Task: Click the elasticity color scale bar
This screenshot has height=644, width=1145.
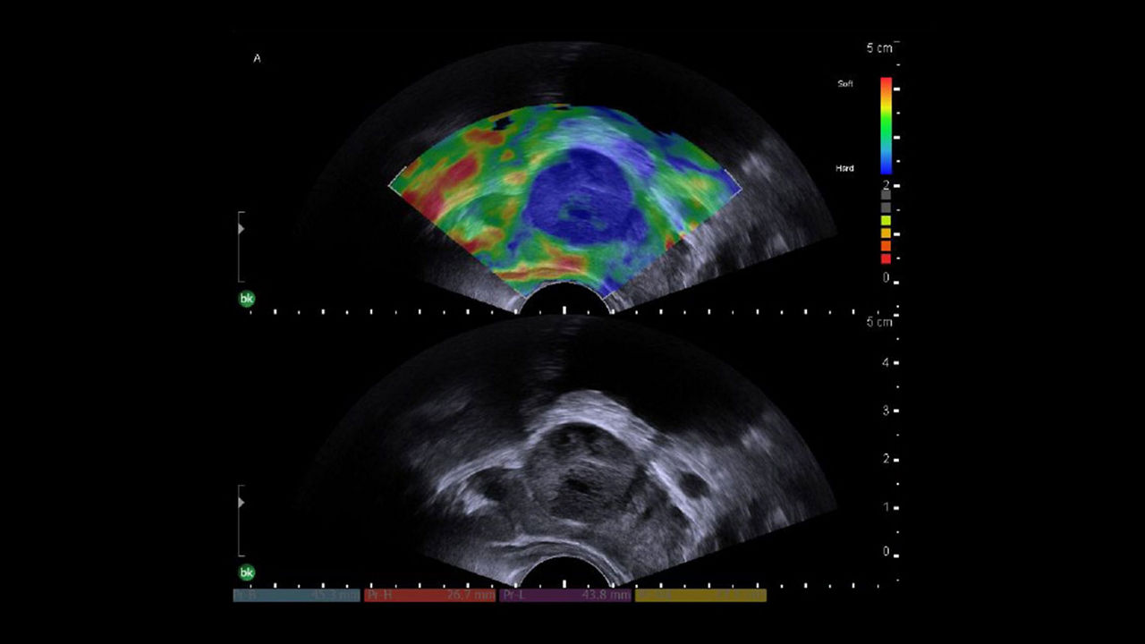Action: pyautogui.click(x=884, y=125)
